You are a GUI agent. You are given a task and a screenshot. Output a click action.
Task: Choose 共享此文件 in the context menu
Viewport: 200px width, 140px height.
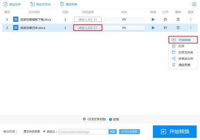(x=186, y=59)
